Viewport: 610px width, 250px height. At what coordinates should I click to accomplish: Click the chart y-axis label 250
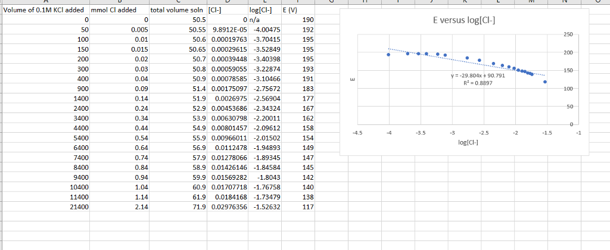[568, 35]
